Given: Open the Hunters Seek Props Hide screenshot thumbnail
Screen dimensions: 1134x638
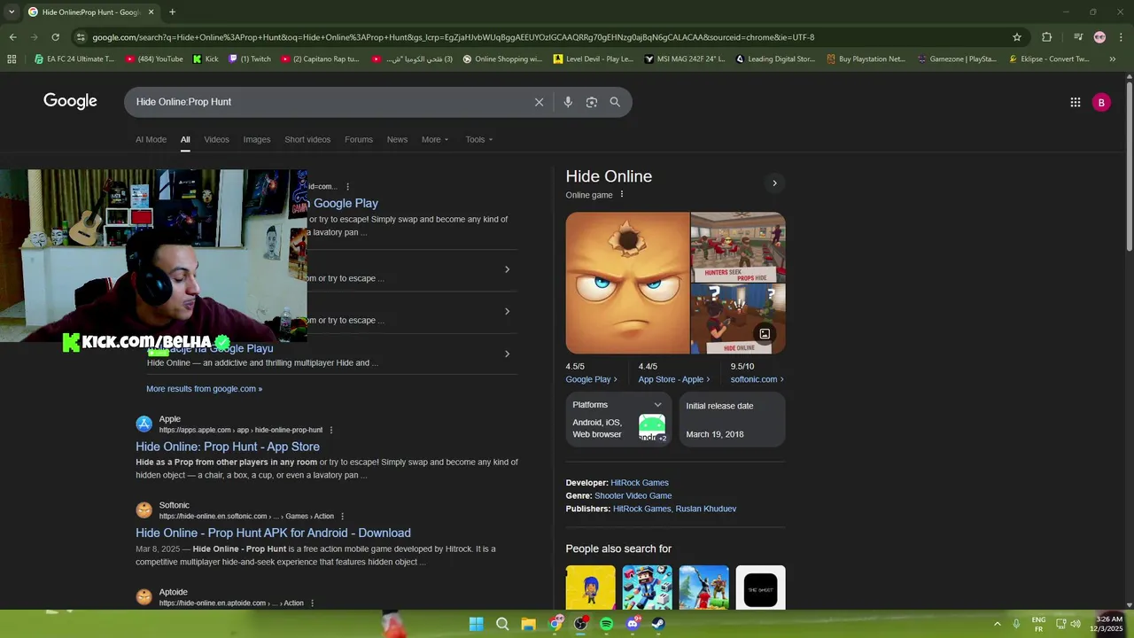Looking at the screenshot, I should pyautogui.click(x=738, y=246).
